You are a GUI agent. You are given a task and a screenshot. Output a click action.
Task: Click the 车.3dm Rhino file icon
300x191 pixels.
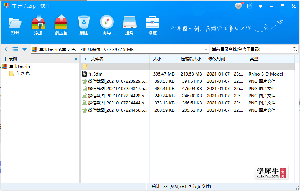[84, 74]
